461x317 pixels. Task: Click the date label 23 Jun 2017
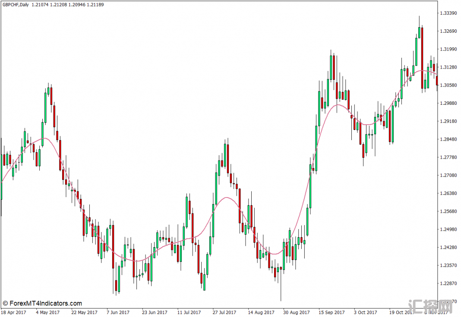click(x=155, y=312)
